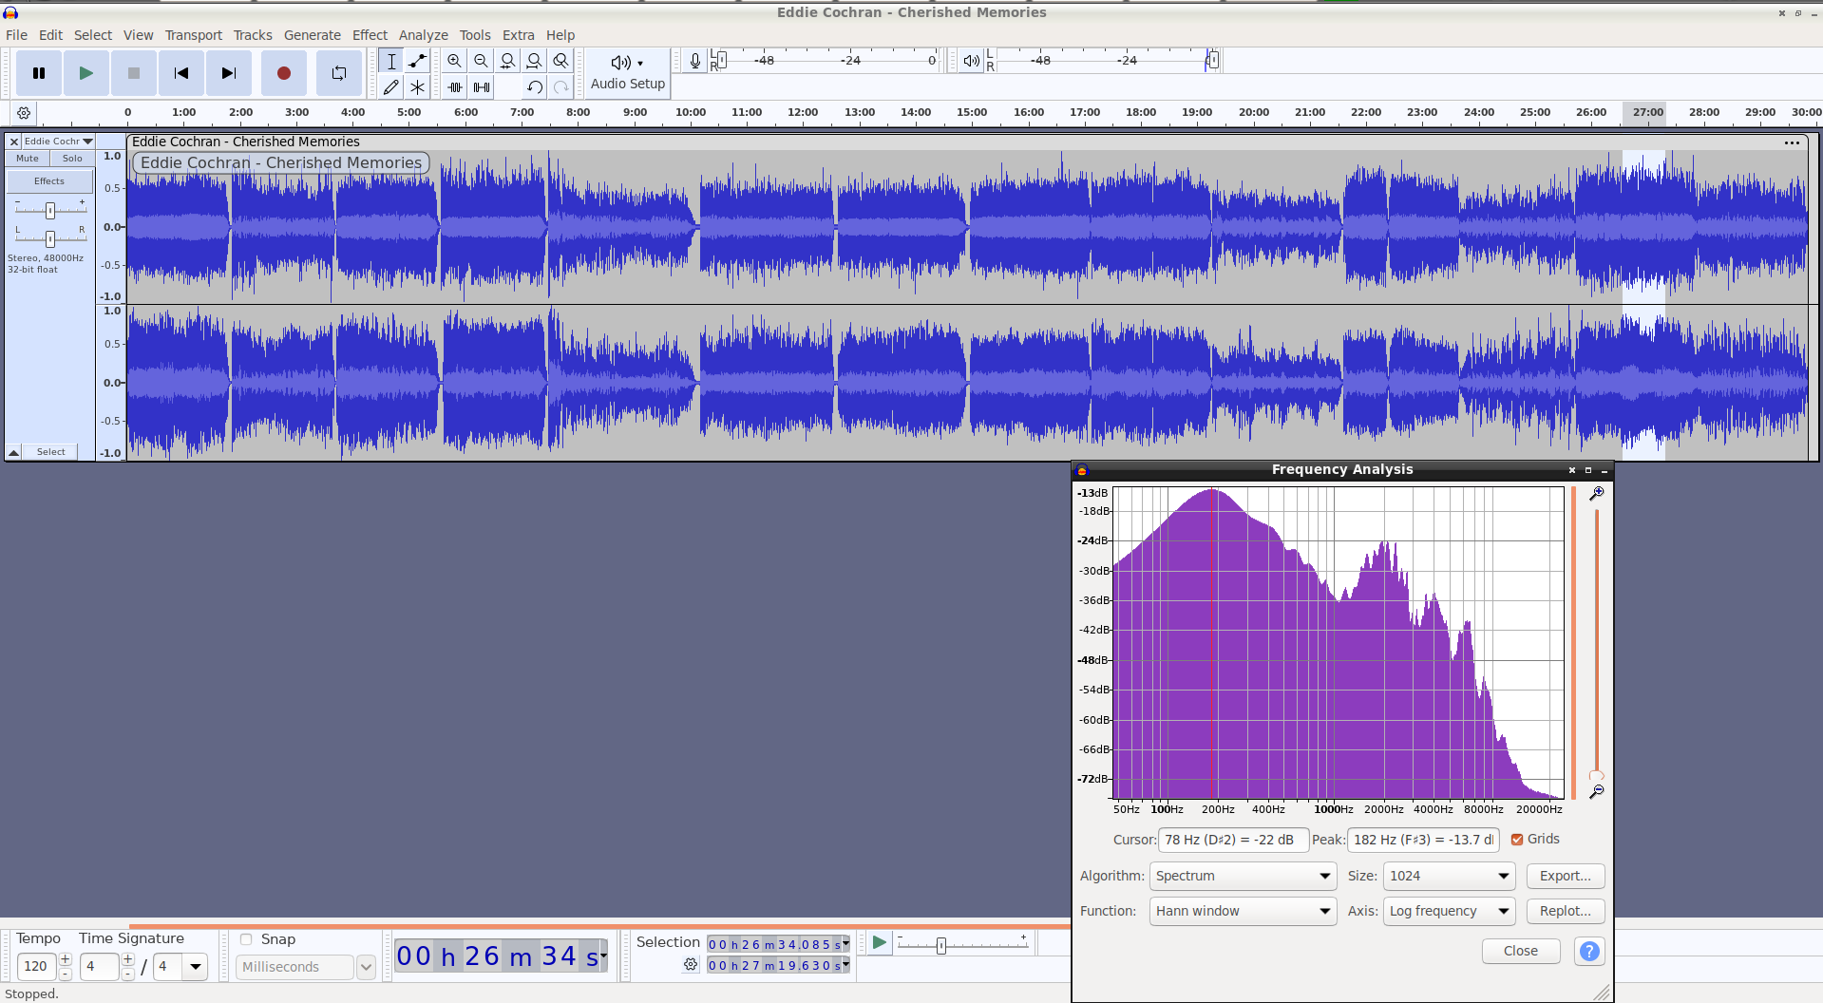Viewport: 1823px width, 1003px height.
Task: Open Audio Setup dropdown
Action: [x=628, y=72]
